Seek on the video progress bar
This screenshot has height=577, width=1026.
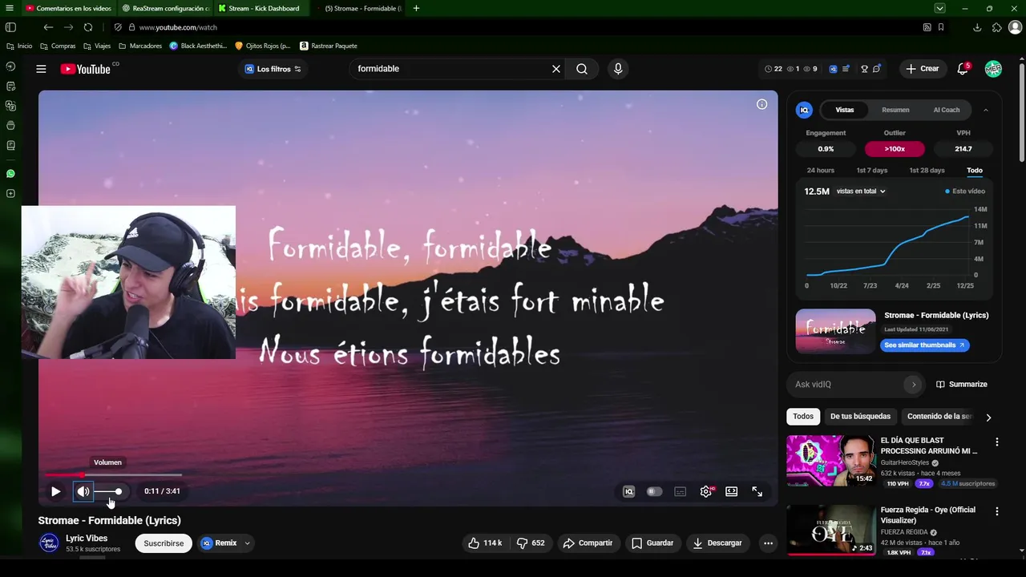[113, 474]
